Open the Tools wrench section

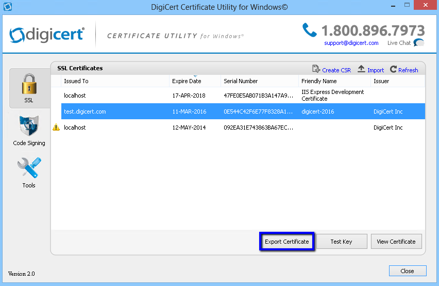[29, 172]
